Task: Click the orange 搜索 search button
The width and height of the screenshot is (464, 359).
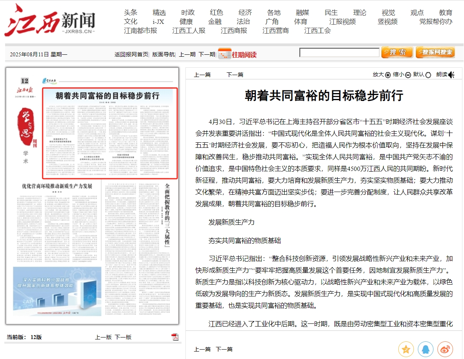Action: [x=397, y=52]
